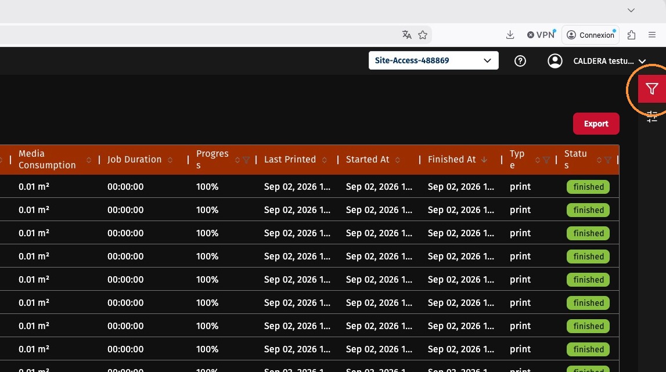Open the red filter panel button
The image size is (666, 372).
coord(651,89)
